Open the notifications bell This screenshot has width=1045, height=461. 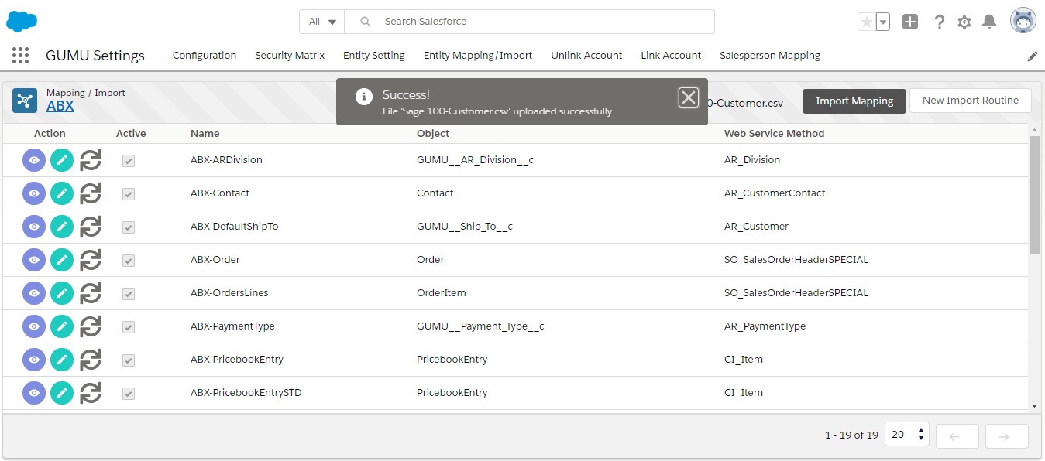point(989,22)
